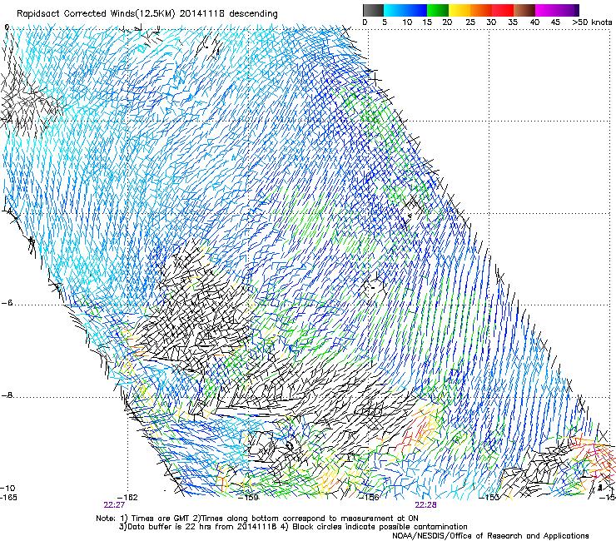
Task: Select the red 30-35 knots color bar segment
Action: [503, 11]
